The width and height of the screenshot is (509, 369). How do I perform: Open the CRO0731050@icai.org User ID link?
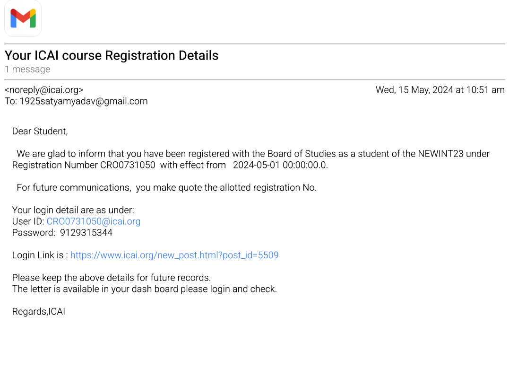click(93, 221)
